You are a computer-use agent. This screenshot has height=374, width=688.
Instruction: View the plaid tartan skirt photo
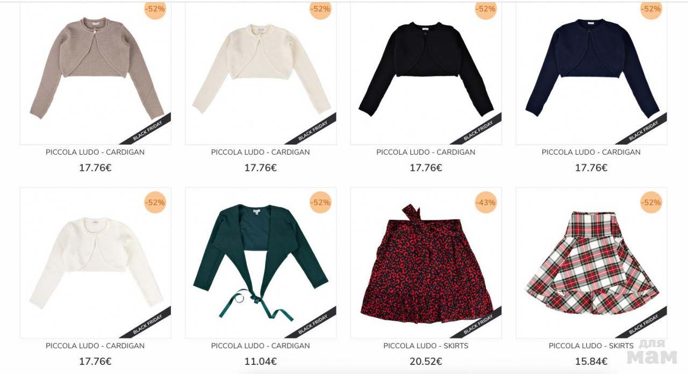(x=591, y=263)
